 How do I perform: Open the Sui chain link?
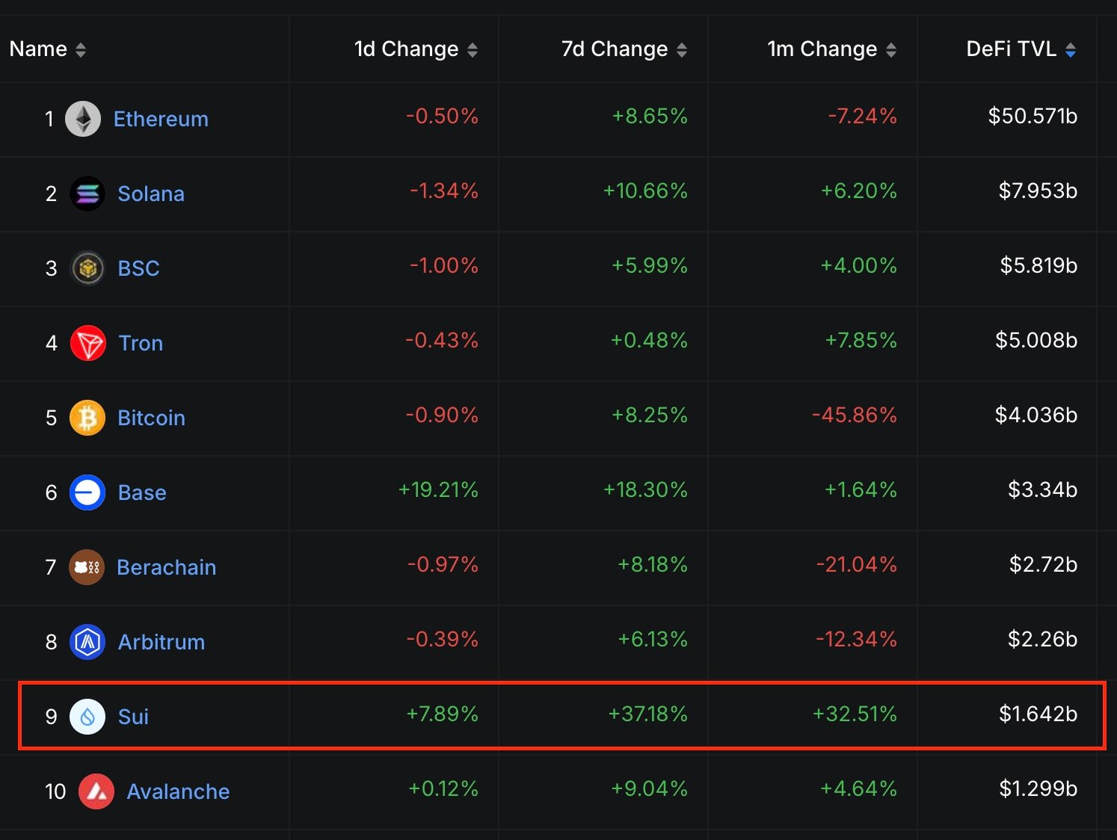coord(132,716)
